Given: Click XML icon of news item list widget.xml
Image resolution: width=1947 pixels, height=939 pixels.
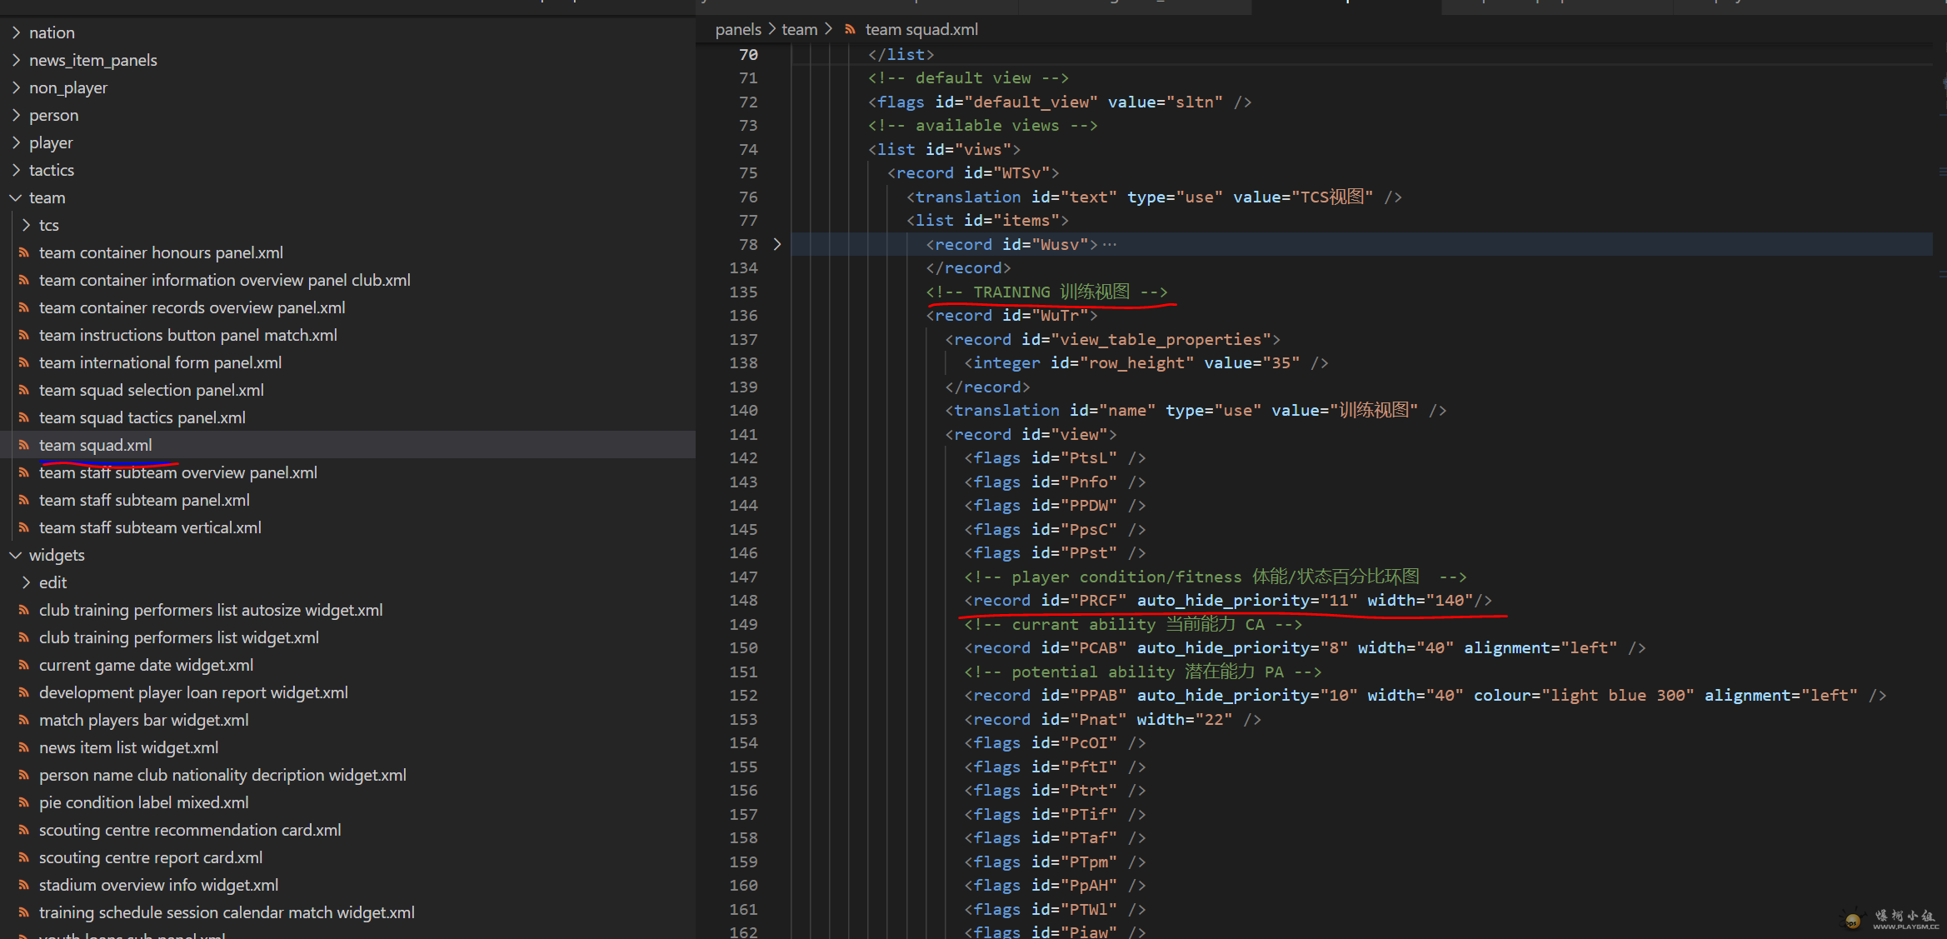Looking at the screenshot, I should (24, 747).
